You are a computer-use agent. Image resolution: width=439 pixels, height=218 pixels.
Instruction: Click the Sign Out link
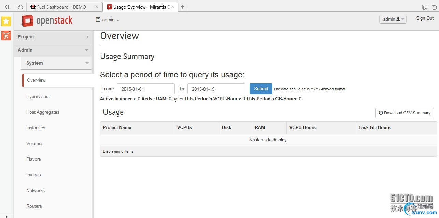[425, 18]
